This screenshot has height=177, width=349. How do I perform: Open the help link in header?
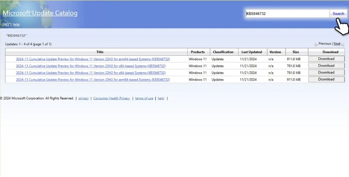16,25
